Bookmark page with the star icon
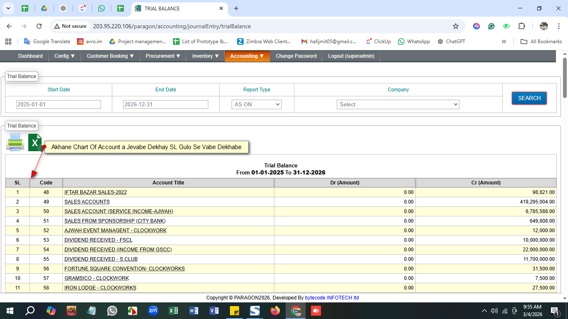 tap(456, 26)
